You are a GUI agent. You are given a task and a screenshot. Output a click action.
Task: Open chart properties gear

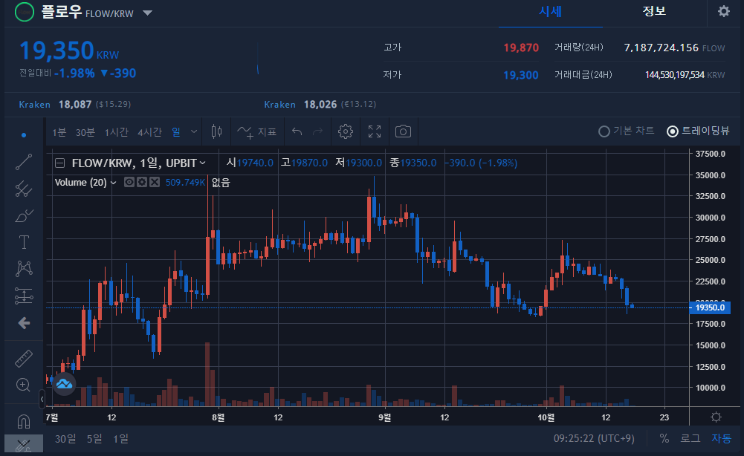(346, 131)
